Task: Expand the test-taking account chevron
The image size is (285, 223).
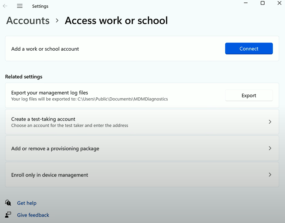Action: 270,122
